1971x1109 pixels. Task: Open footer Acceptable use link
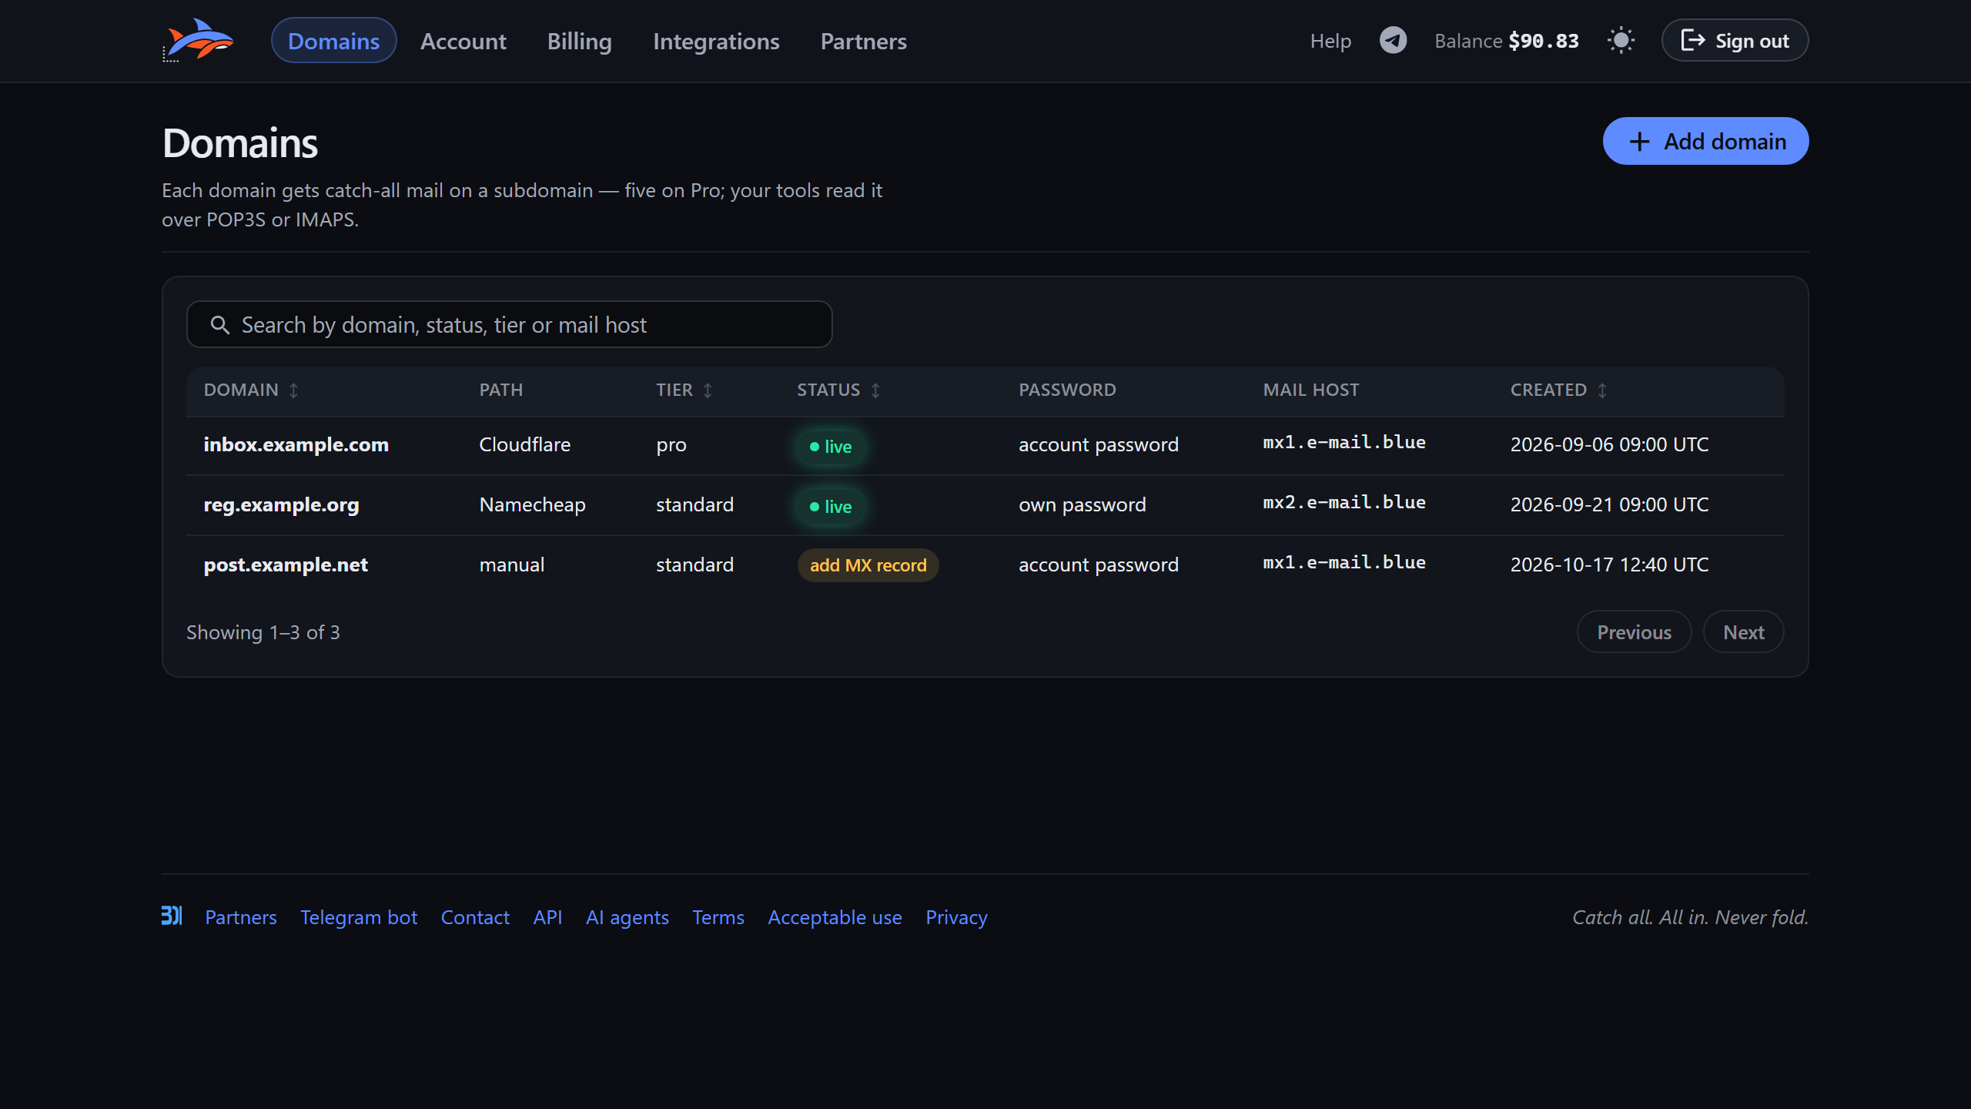pos(835,917)
